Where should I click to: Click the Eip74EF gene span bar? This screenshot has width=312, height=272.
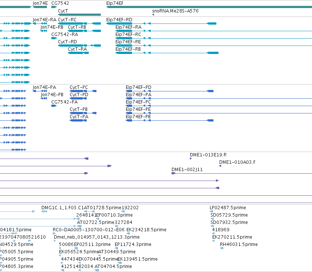[x=209, y=7]
